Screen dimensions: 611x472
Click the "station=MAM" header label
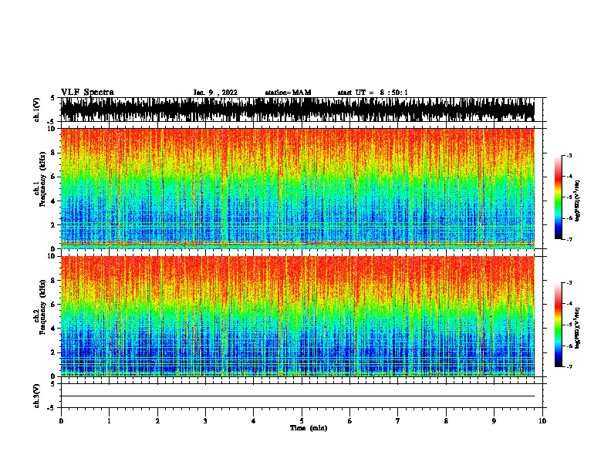point(288,93)
